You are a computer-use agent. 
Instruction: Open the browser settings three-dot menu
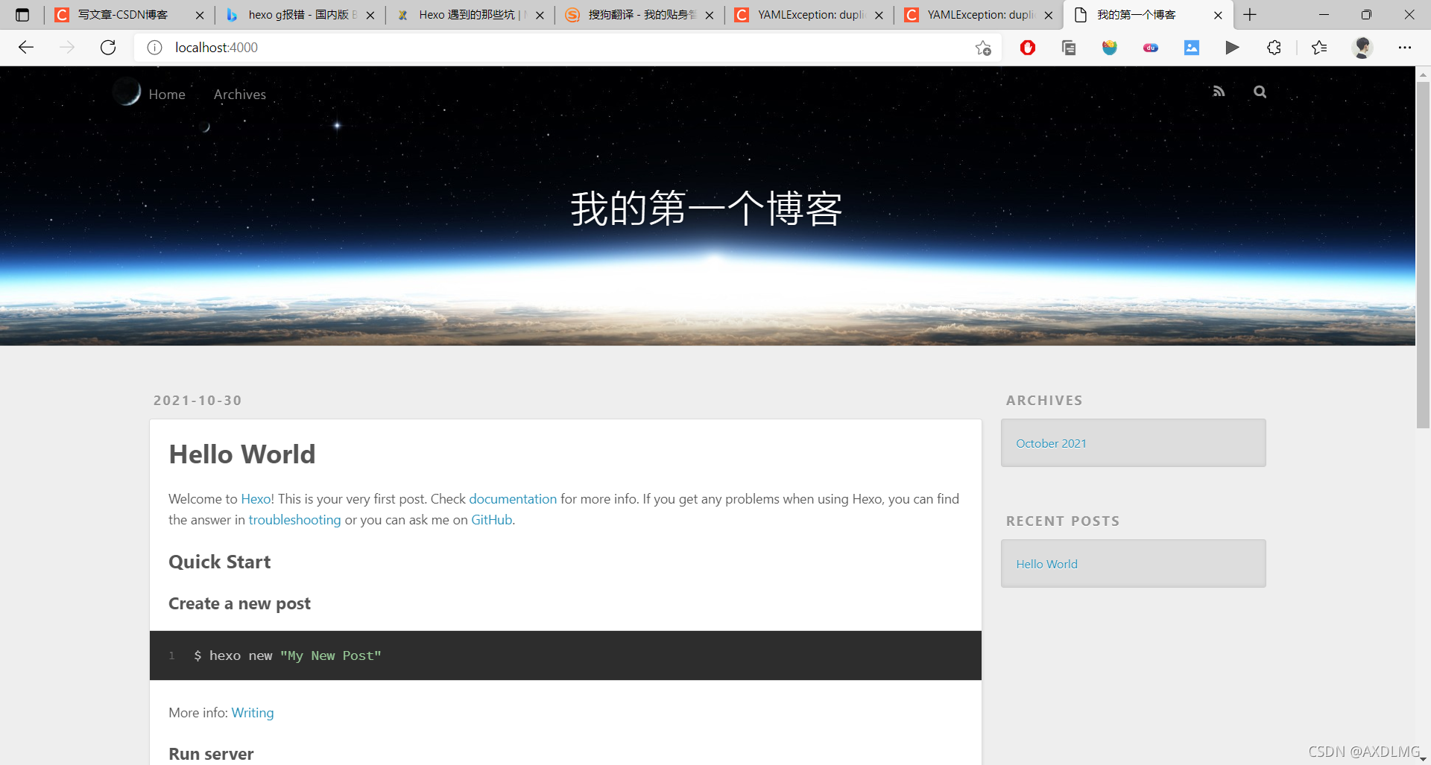(x=1406, y=47)
